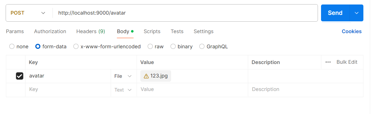Switch to the Params tab
Viewport: 371px width, 114px height.
(15, 31)
